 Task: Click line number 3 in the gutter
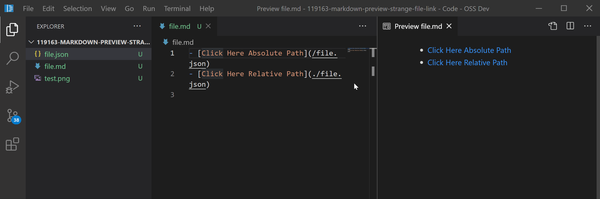pos(172,95)
